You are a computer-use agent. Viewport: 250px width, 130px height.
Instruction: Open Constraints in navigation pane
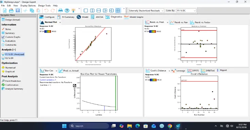click(x=9, y=45)
